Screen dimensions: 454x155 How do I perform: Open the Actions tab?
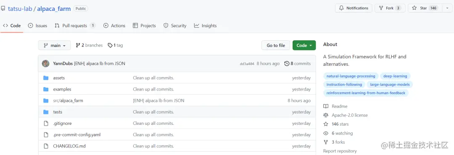tap(114, 26)
